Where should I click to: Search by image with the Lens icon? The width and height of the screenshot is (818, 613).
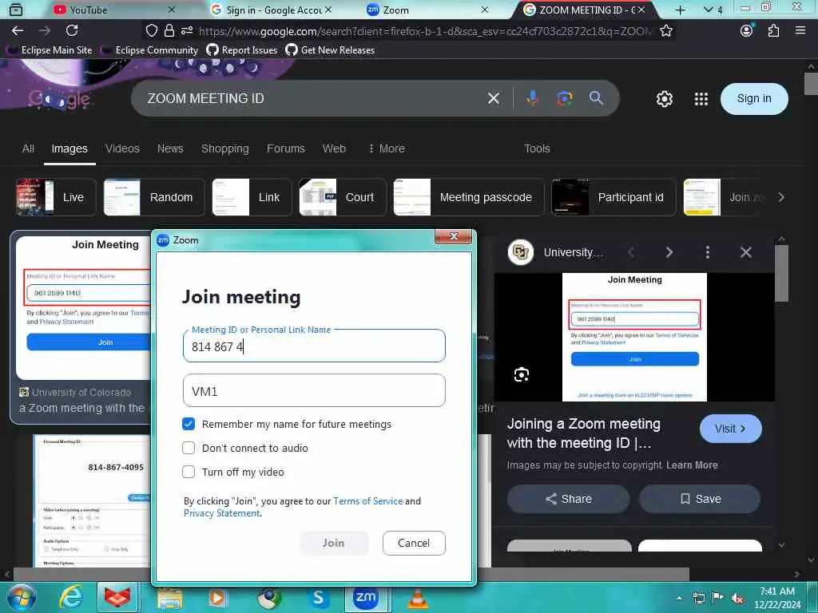[565, 98]
